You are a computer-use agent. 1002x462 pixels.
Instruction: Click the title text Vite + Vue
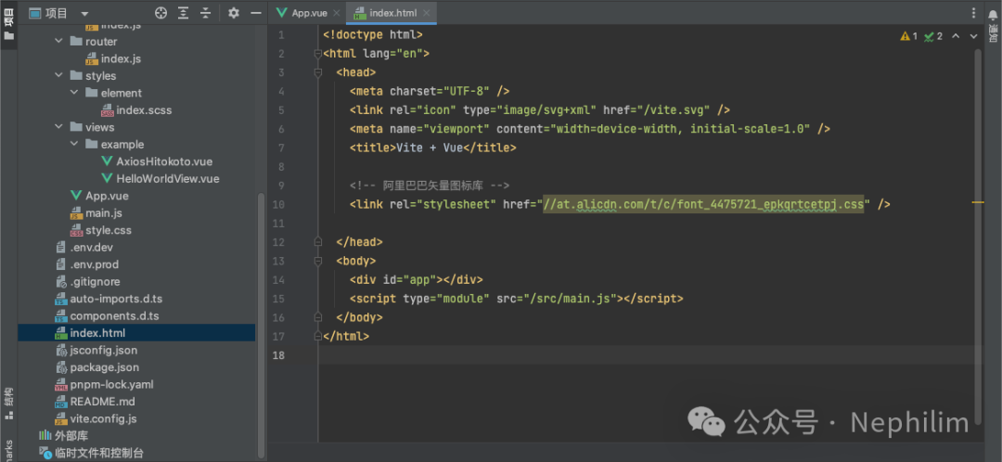pos(429,148)
